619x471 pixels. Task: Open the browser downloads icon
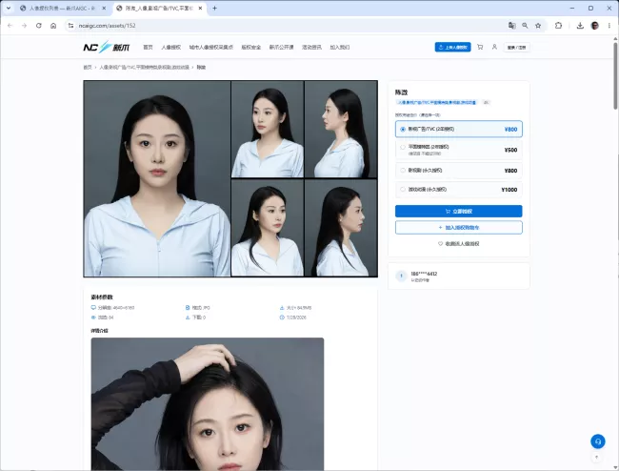(x=580, y=26)
